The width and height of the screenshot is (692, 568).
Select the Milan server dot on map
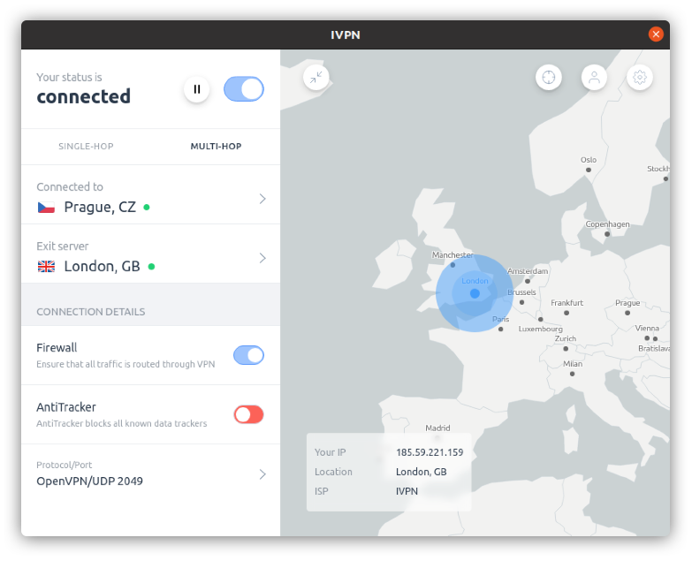coord(573,374)
